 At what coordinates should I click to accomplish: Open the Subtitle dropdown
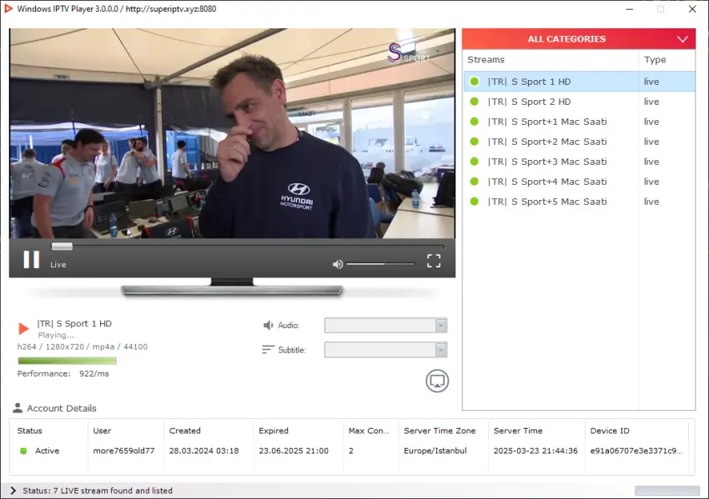(x=385, y=350)
